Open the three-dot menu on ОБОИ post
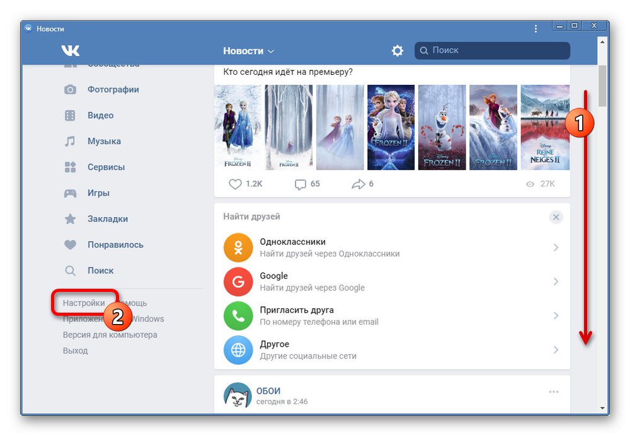Screen dimensions: 630x436 [554, 392]
